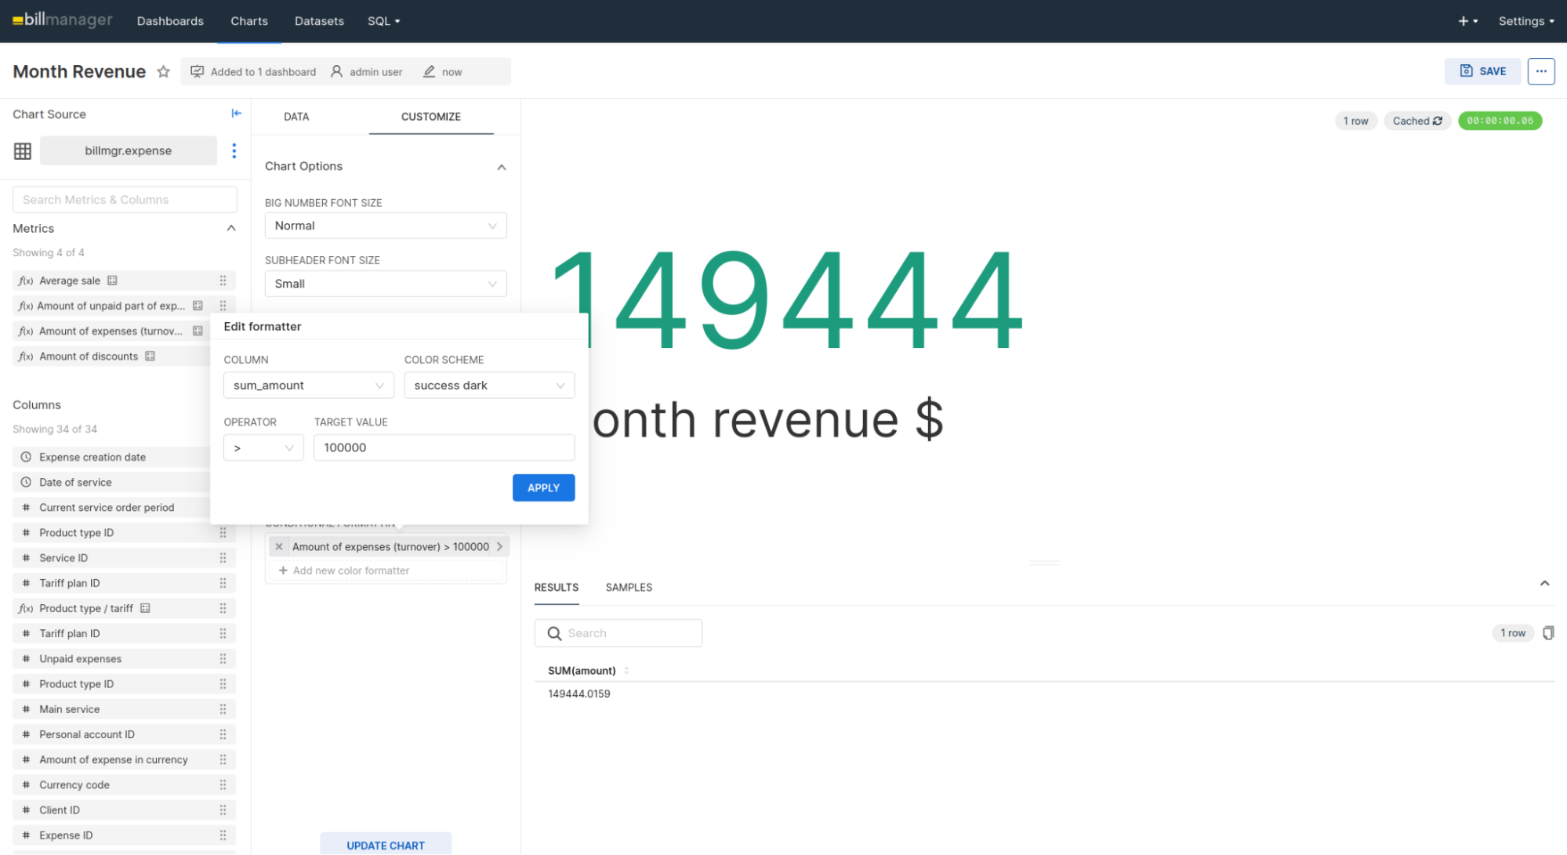Viewport: 1567px width, 855px height.
Task: Open the Operator dropdown
Action: (x=263, y=447)
